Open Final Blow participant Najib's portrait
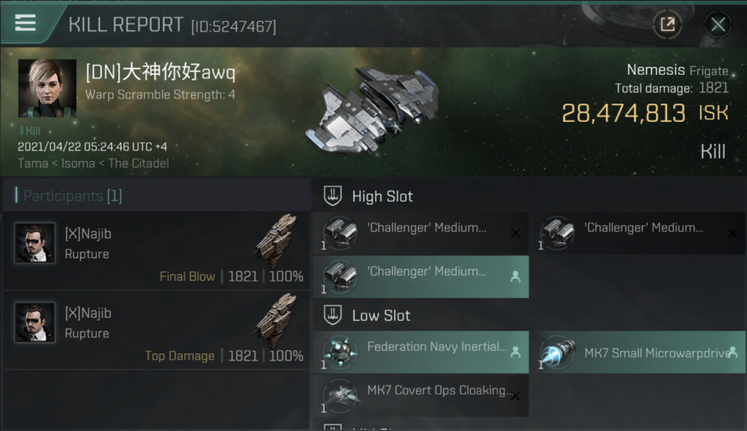 click(x=35, y=243)
